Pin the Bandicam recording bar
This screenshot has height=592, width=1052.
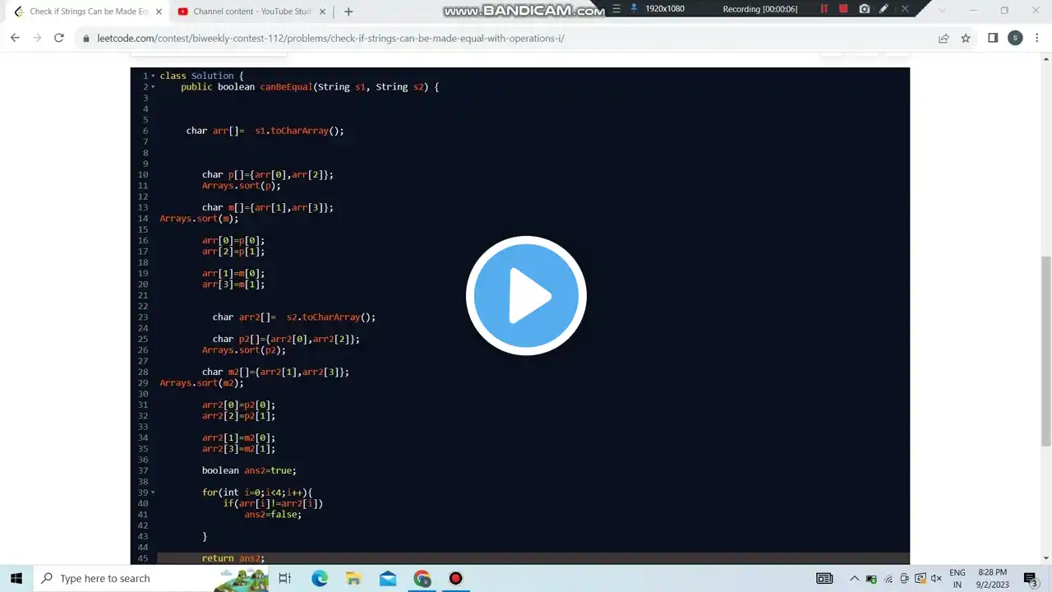click(x=634, y=9)
